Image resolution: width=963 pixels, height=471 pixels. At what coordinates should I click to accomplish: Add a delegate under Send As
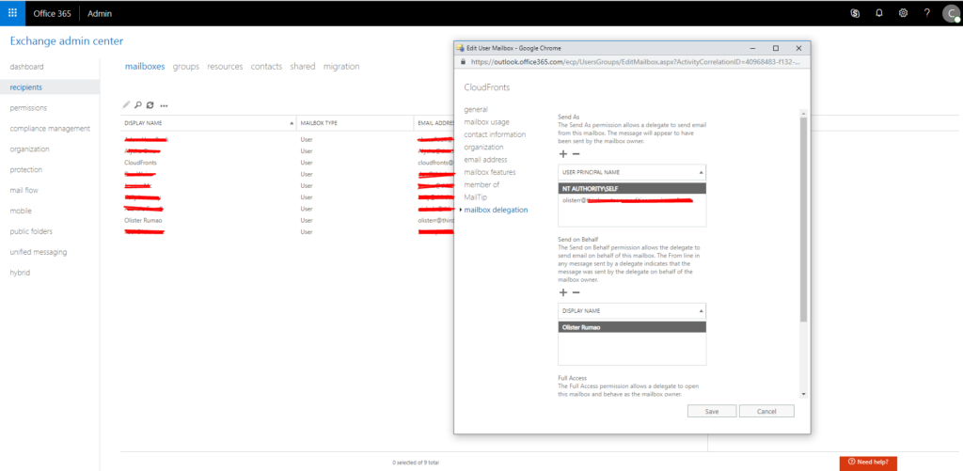pos(563,153)
